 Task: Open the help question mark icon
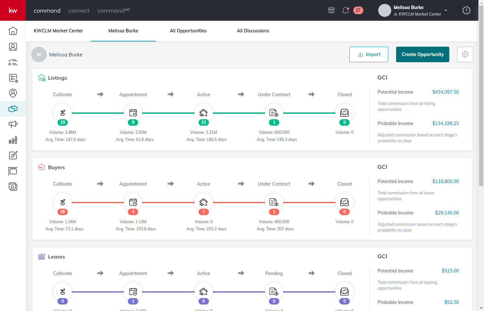466,10
